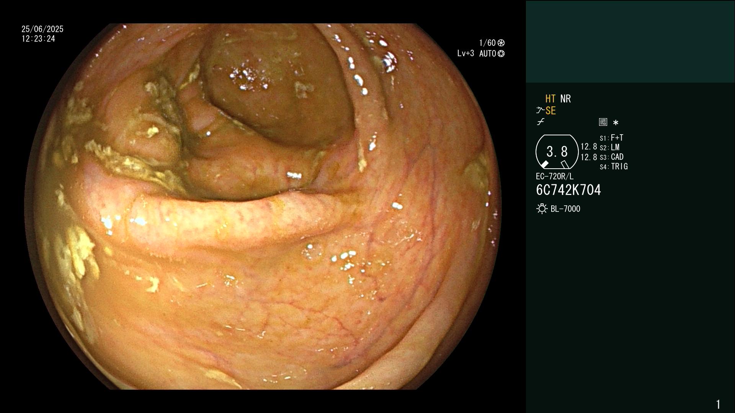Click the Lv+3 brightness level
Viewport: 735px width, 413px height.
pyautogui.click(x=465, y=54)
